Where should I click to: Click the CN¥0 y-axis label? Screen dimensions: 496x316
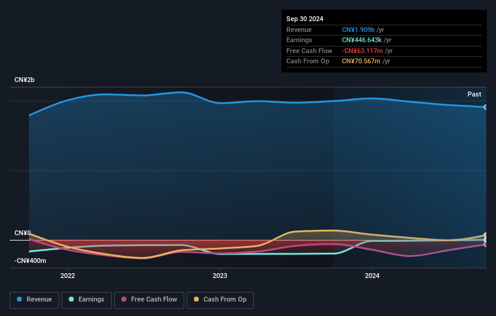(x=22, y=233)
